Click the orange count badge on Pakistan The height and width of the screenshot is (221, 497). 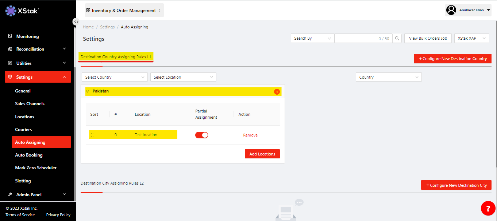[x=277, y=92]
